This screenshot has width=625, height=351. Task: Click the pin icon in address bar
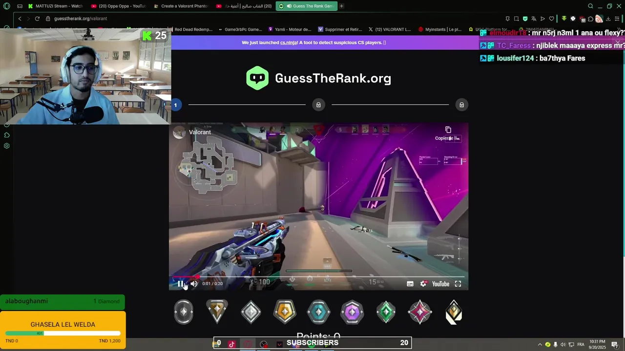point(508,19)
